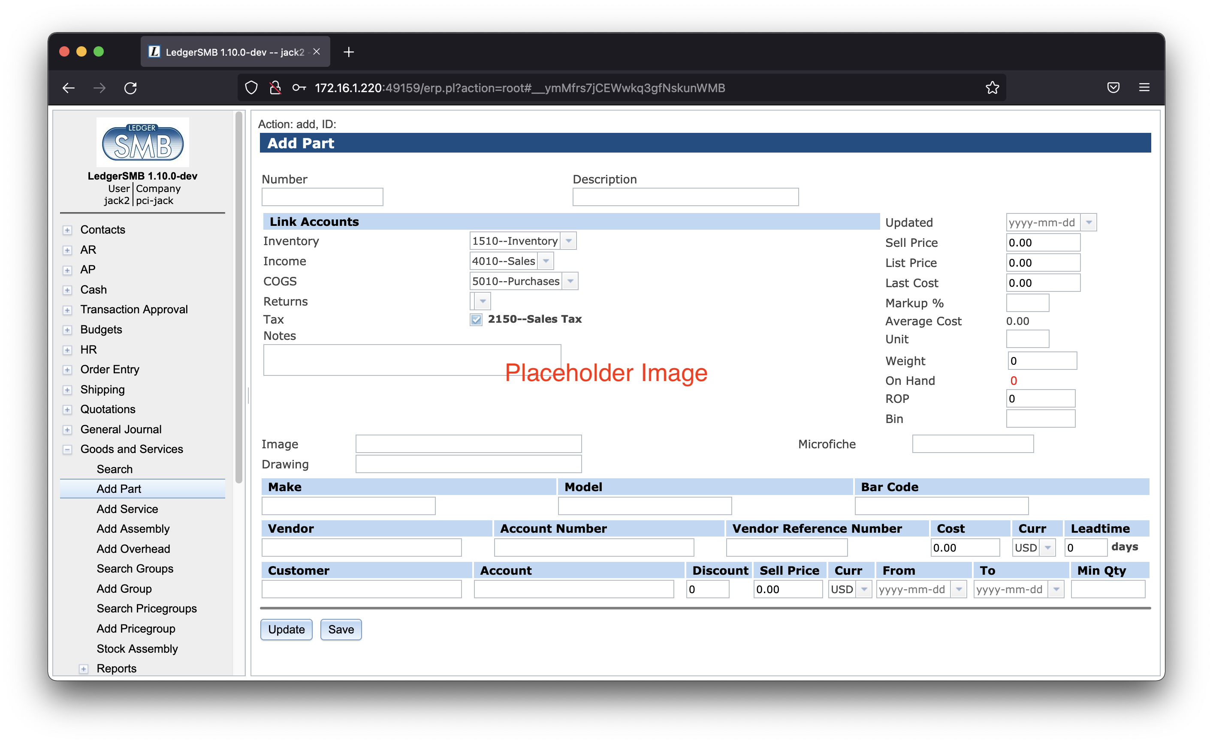Image resolution: width=1213 pixels, height=744 pixels.
Task: Expand the Reports submenu
Action: pos(84,669)
